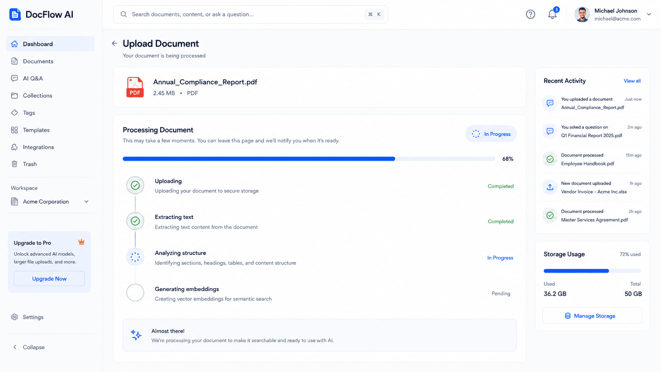Click the Uploading step green checkmark icon
The width and height of the screenshot is (661, 372).
[x=135, y=185]
